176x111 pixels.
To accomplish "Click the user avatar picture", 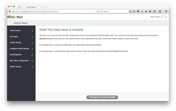I will tap(164, 17).
